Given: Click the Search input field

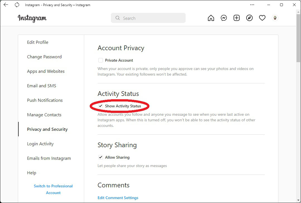Looking at the screenshot, I should coord(151,18).
